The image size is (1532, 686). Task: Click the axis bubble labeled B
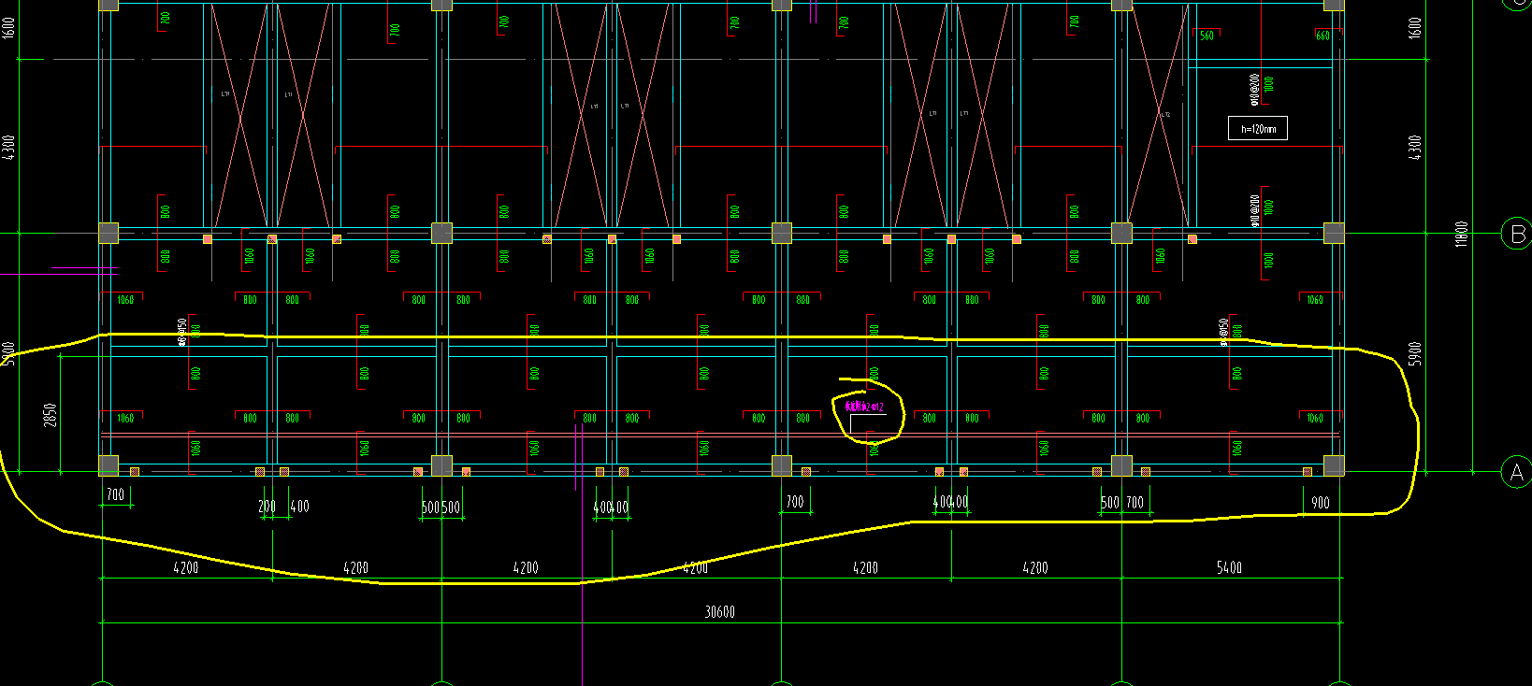click(x=1516, y=234)
